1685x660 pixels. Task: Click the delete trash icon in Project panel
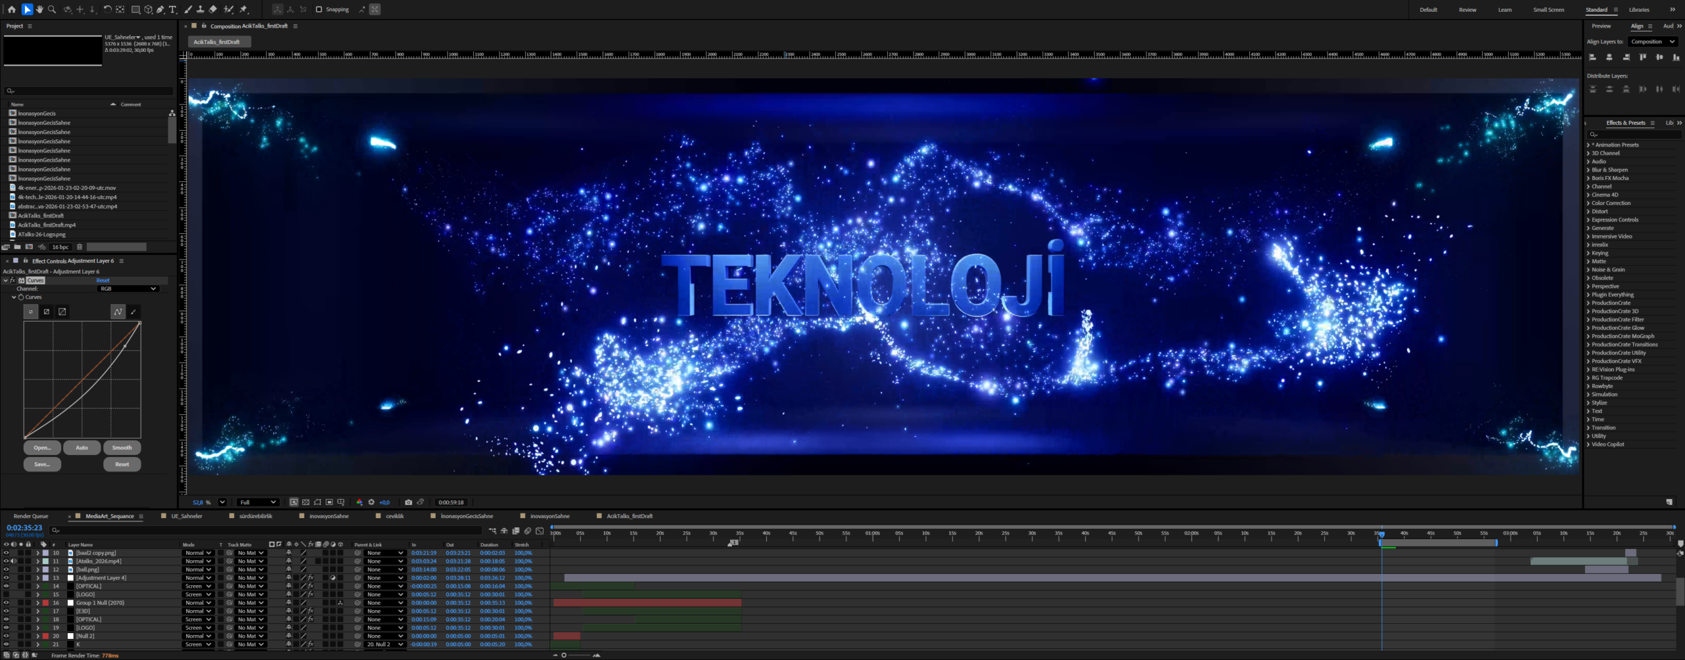coord(80,247)
